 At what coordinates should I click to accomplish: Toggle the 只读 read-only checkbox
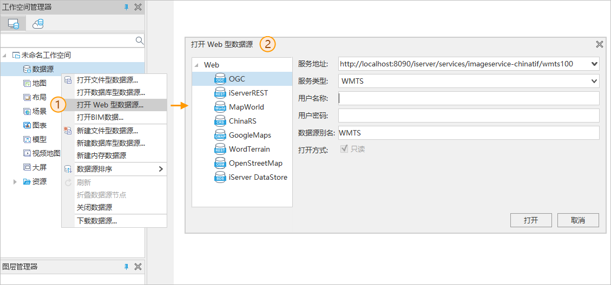(x=344, y=149)
